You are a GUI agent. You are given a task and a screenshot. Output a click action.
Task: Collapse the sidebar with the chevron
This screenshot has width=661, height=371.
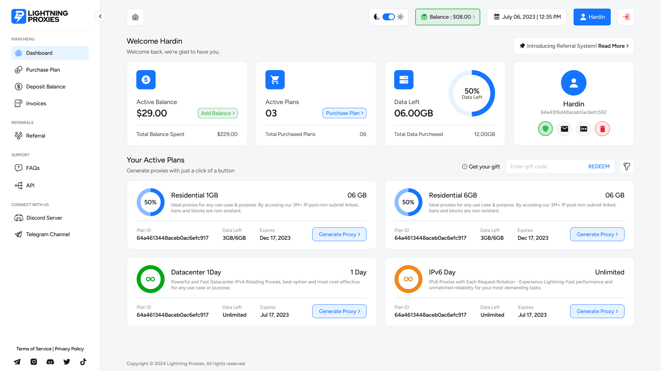click(x=100, y=16)
